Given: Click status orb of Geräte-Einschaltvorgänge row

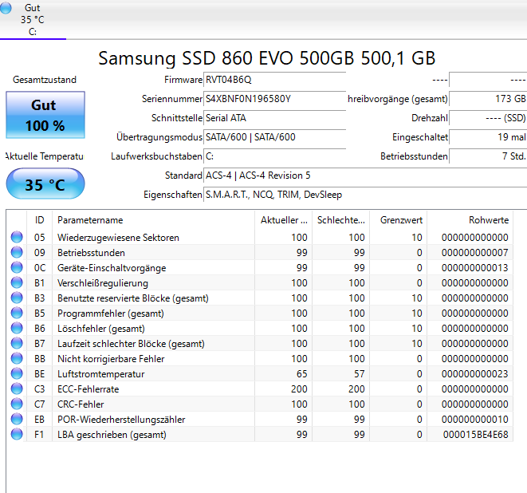Looking at the screenshot, I should (x=17, y=267).
